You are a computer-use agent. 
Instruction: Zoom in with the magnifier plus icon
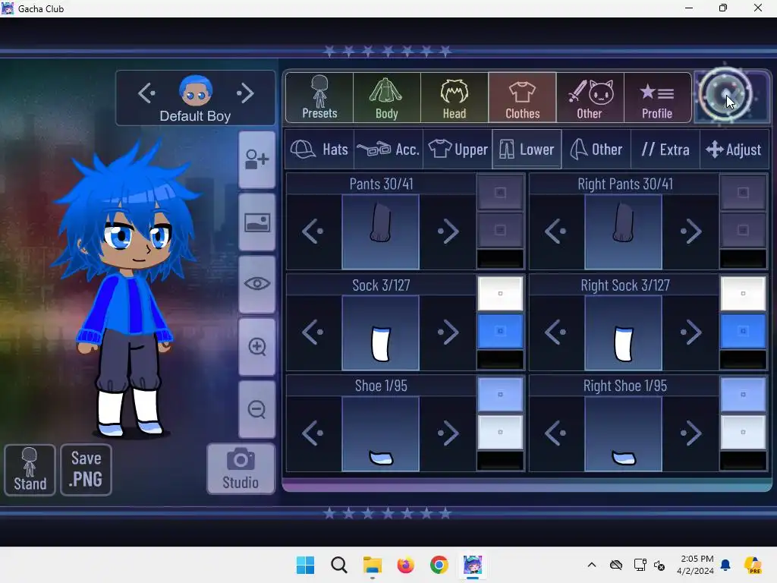coord(256,346)
